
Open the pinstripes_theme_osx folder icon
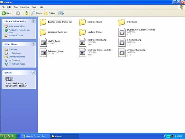point(43,32)
